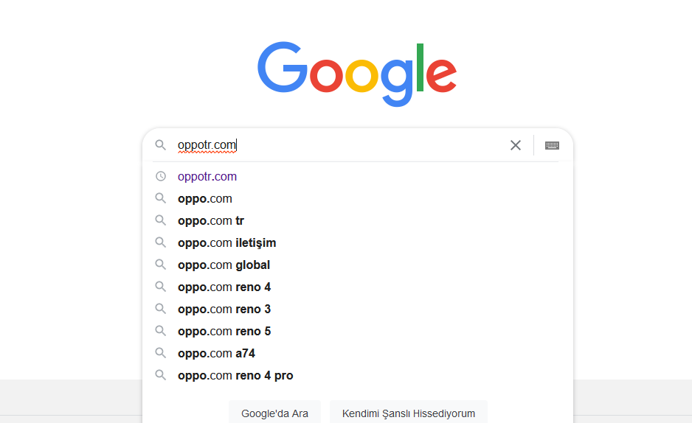Open the on-screen keyboard input tool
The height and width of the screenshot is (423, 692).
click(552, 145)
